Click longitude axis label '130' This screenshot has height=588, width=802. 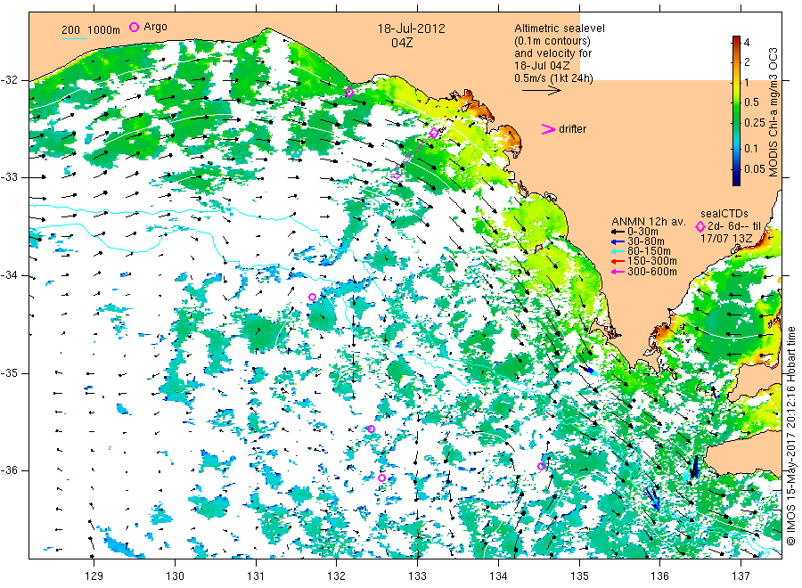click(x=175, y=576)
